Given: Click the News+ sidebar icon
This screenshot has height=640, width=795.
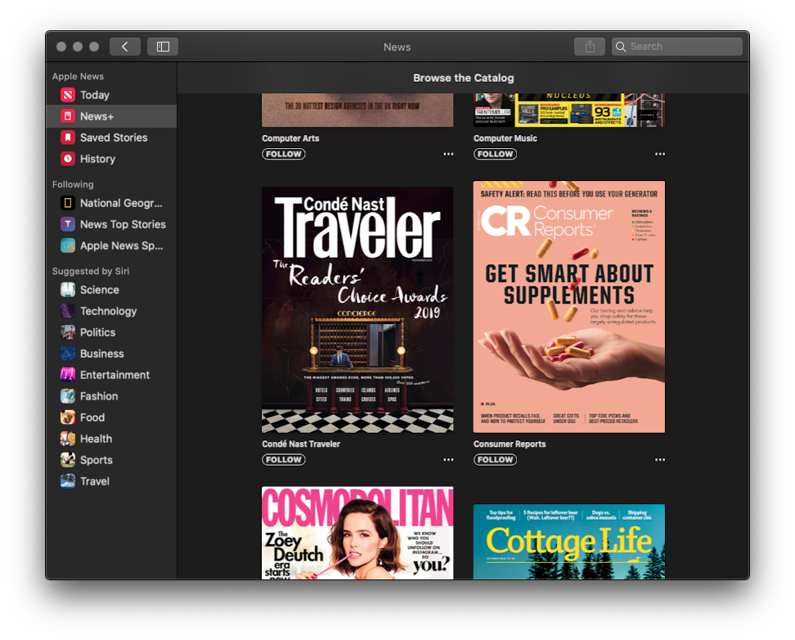Looking at the screenshot, I should coord(68,116).
